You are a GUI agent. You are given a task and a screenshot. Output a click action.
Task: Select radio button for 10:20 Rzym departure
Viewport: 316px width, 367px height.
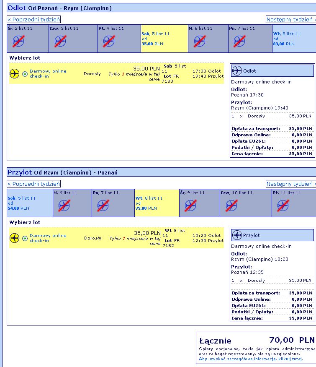[x=25, y=239]
